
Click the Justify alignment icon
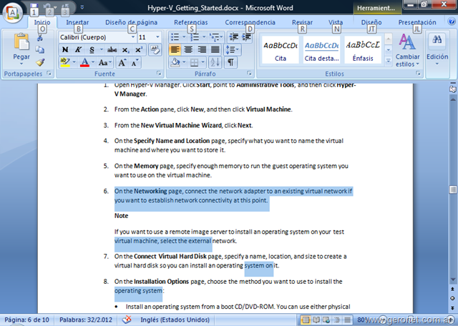coord(215,49)
